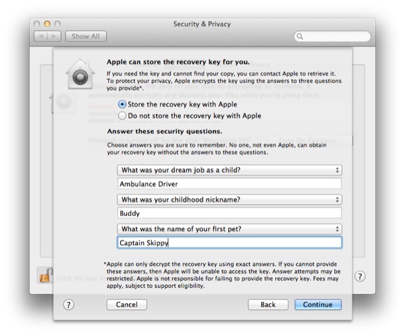Click the magnifier icon in search field
The width and height of the screenshot is (405, 335).
[300, 36]
